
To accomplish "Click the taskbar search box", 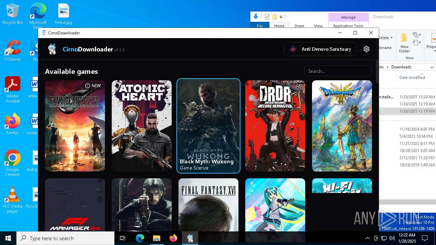I will [x=65, y=238].
